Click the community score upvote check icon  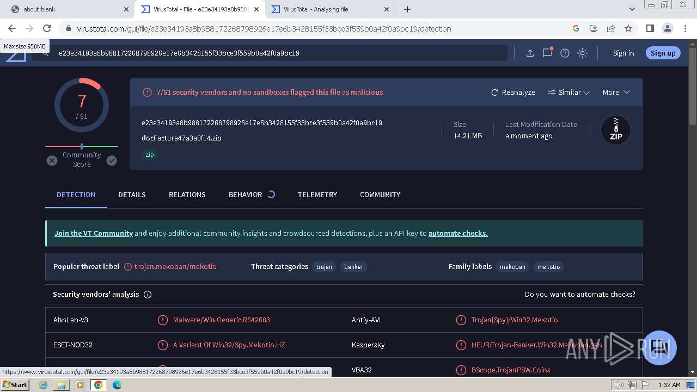coord(112,161)
